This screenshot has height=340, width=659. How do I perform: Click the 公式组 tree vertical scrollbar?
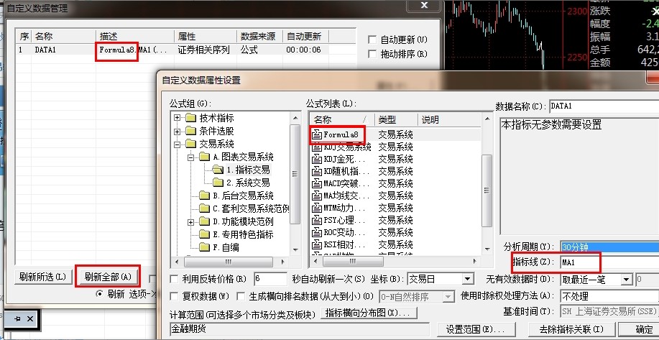click(x=295, y=183)
